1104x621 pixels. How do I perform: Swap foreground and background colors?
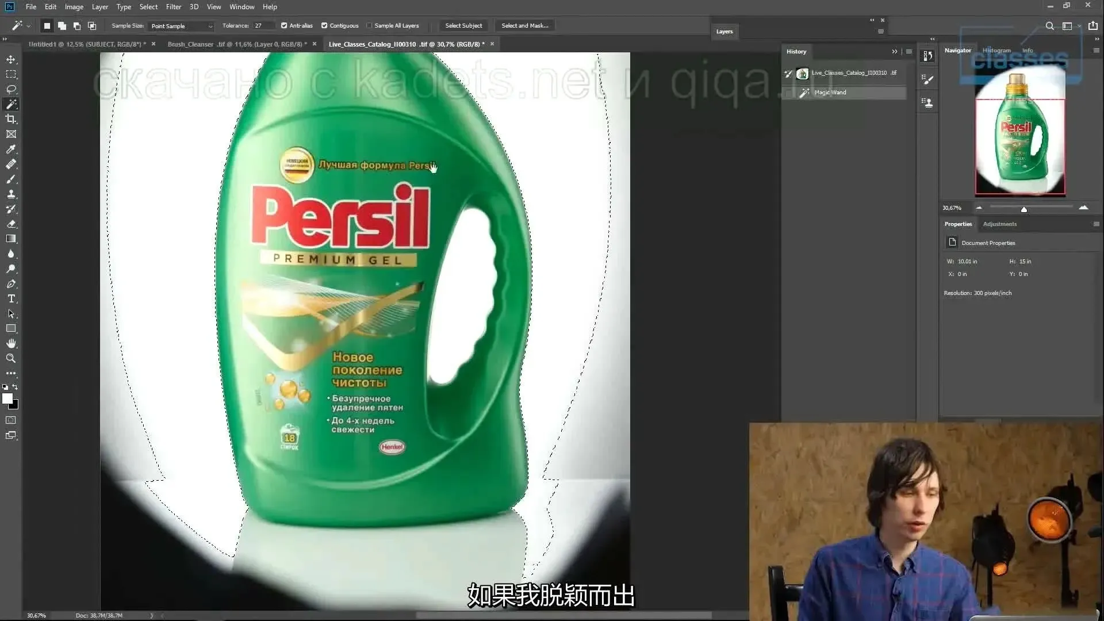pyautogui.click(x=16, y=387)
